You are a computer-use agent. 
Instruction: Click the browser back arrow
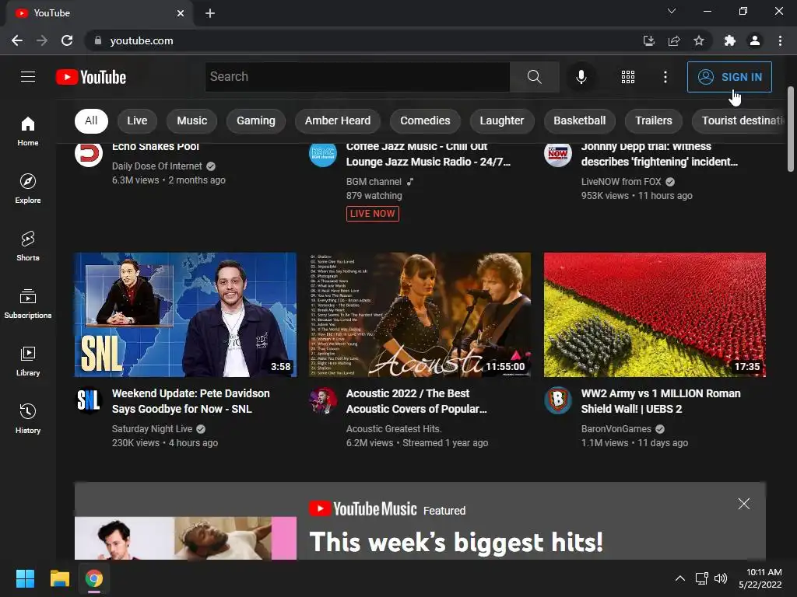coord(17,40)
